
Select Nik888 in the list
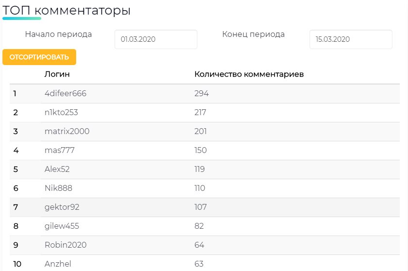pyautogui.click(x=58, y=188)
